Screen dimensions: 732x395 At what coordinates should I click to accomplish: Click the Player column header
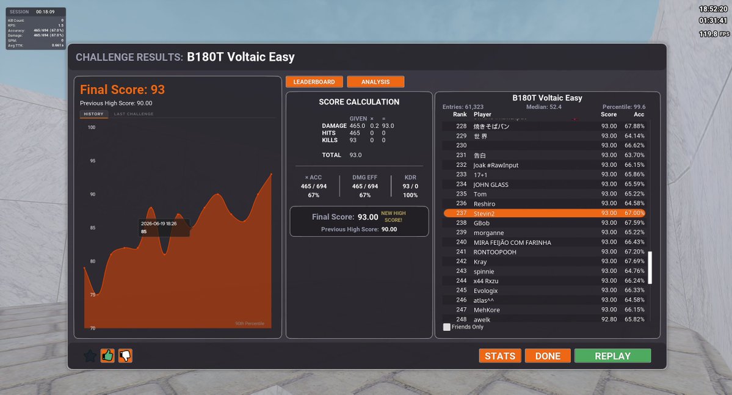pyautogui.click(x=482, y=114)
